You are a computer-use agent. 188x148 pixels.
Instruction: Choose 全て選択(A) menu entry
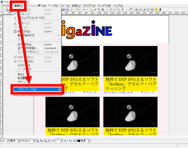pyautogui.click(x=37, y=44)
